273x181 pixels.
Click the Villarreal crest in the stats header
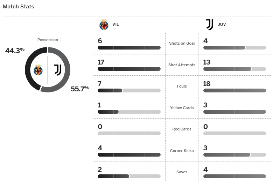point(104,25)
